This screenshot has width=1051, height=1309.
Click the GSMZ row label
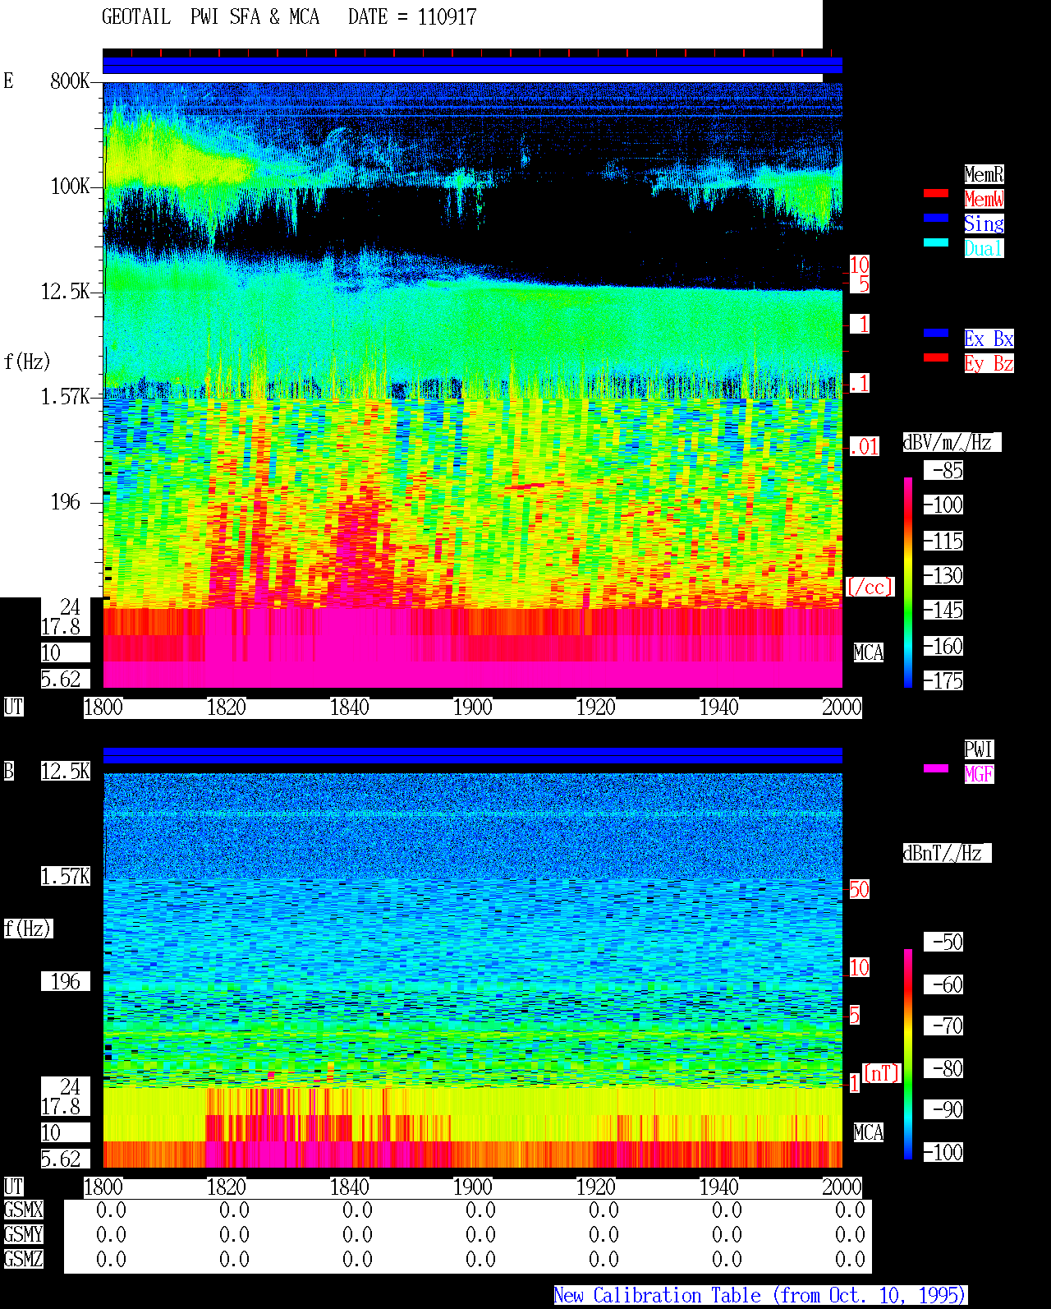(x=23, y=1259)
